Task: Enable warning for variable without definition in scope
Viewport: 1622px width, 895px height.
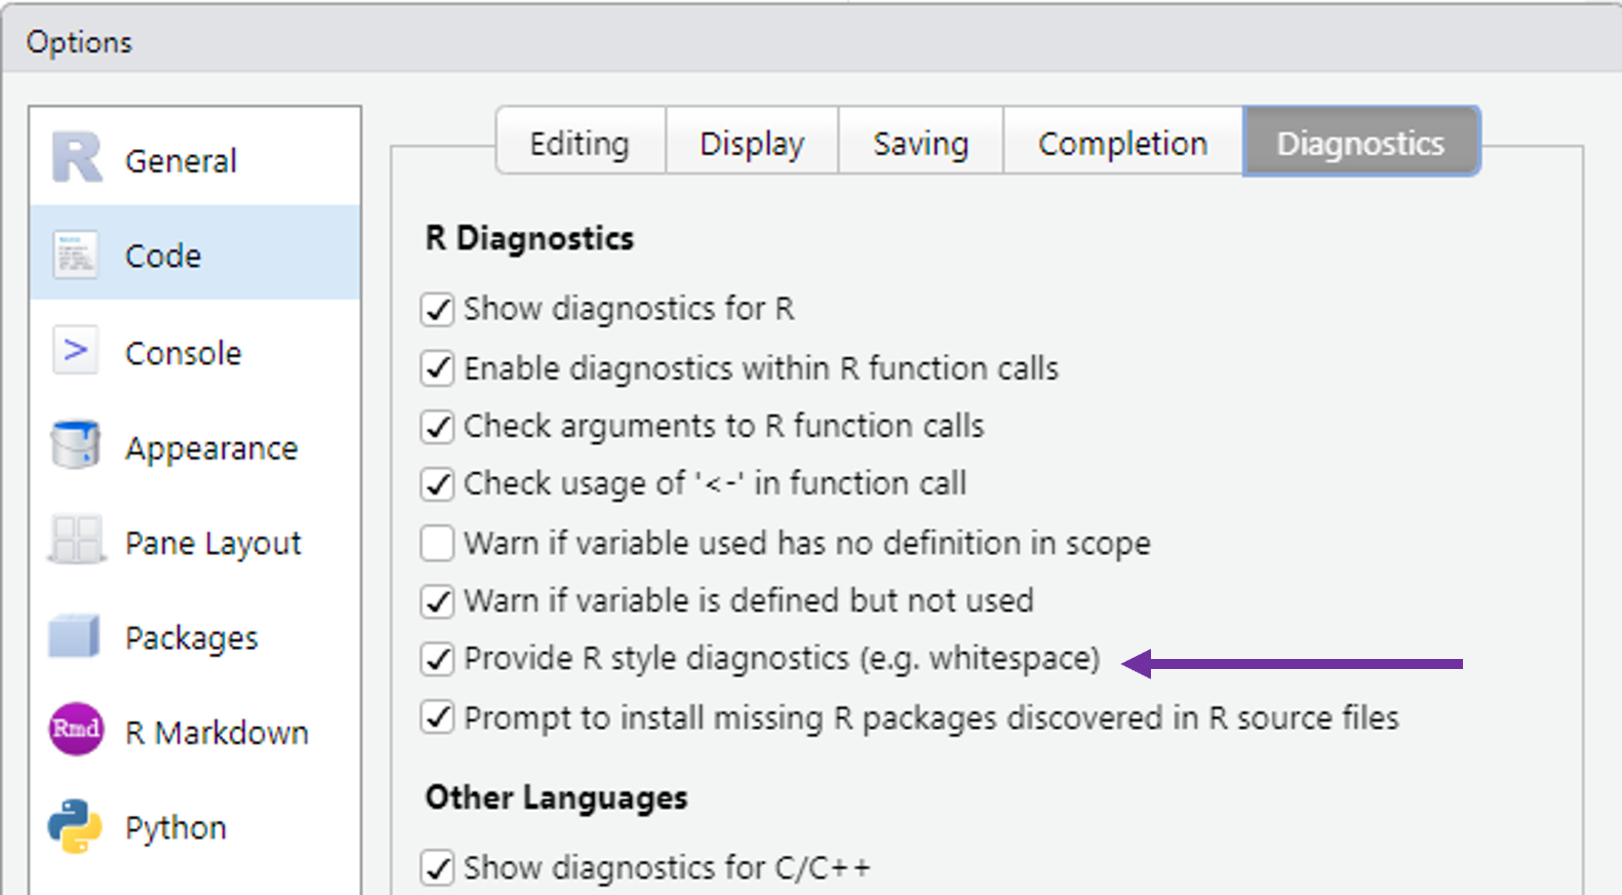Action: click(x=437, y=543)
